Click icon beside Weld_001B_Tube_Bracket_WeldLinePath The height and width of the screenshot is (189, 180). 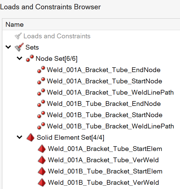tap(41, 126)
